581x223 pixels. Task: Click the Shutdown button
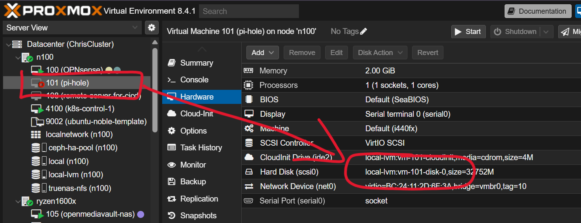pos(516,32)
